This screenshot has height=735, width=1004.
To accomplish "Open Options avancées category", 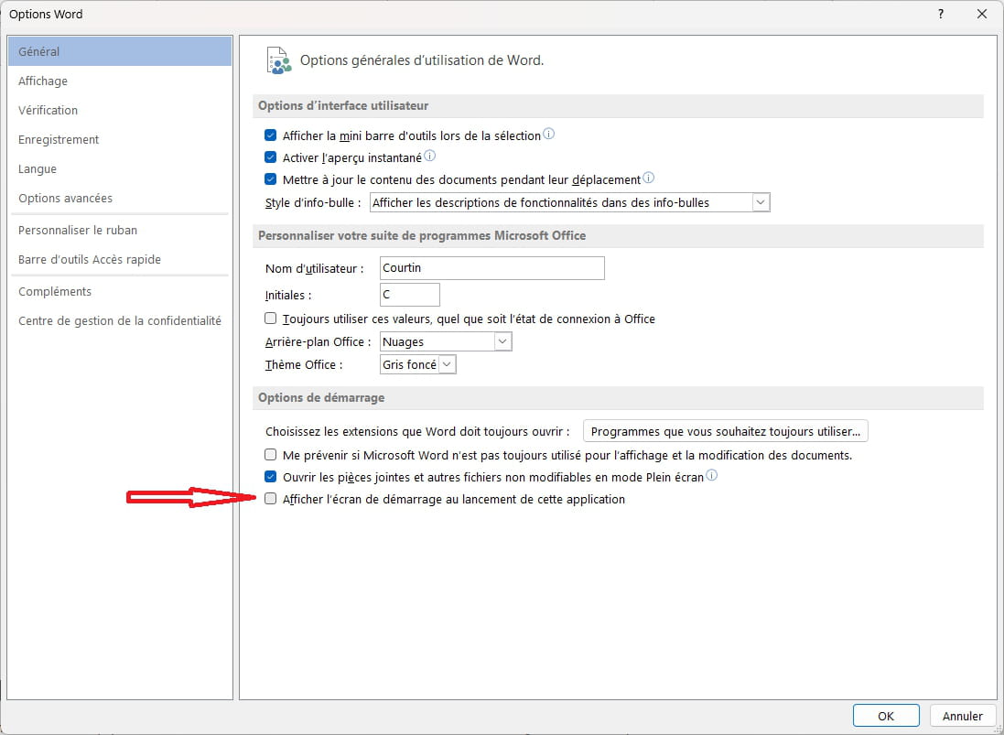I will (x=120, y=199).
